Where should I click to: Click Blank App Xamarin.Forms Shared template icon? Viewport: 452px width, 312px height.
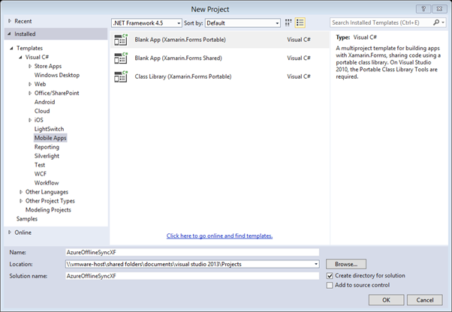[x=120, y=58]
